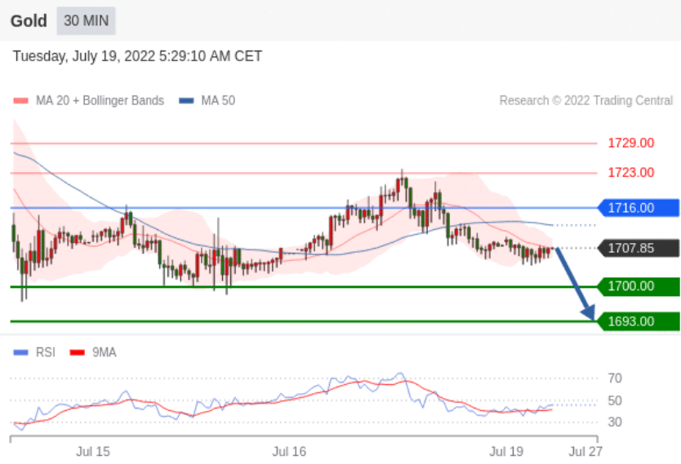Click the 1700.00 green support tag
The width and height of the screenshot is (681, 464).
click(x=639, y=286)
